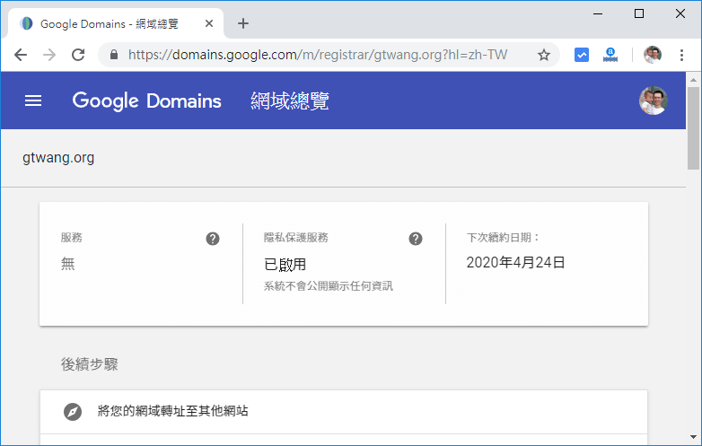Image resolution: width=702 pixels, height=446 pixels.
Task: Click the 無 value under 服務
Action: tap(68, 264)
